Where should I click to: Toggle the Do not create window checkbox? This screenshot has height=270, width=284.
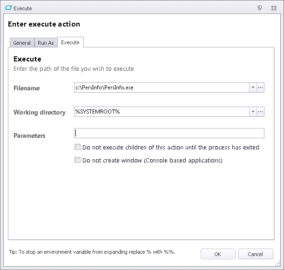coord(78,160)
